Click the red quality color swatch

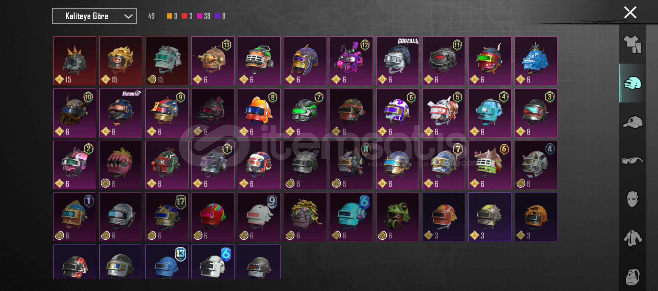click(184, 16)
